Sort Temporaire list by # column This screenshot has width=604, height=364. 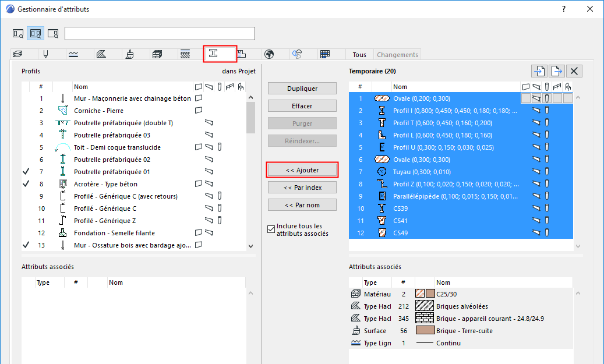(360, 87)
